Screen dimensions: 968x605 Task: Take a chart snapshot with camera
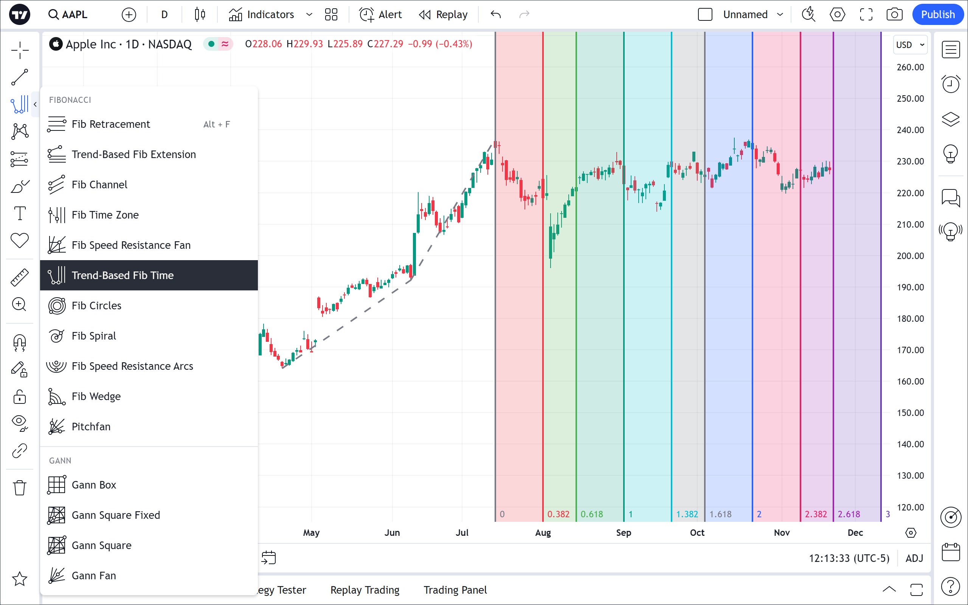[894, 15]
